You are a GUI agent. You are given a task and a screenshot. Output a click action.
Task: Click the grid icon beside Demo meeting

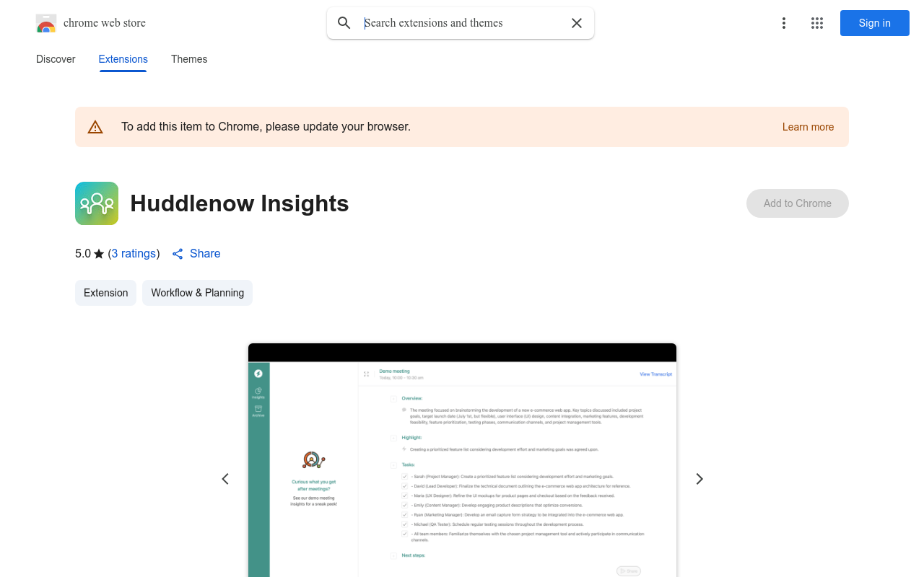coord(367,374)
